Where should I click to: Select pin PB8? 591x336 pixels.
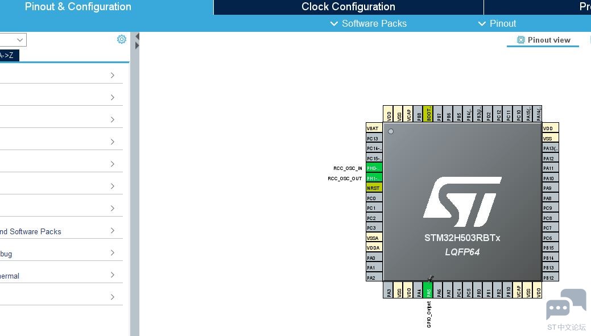(419, 113)
